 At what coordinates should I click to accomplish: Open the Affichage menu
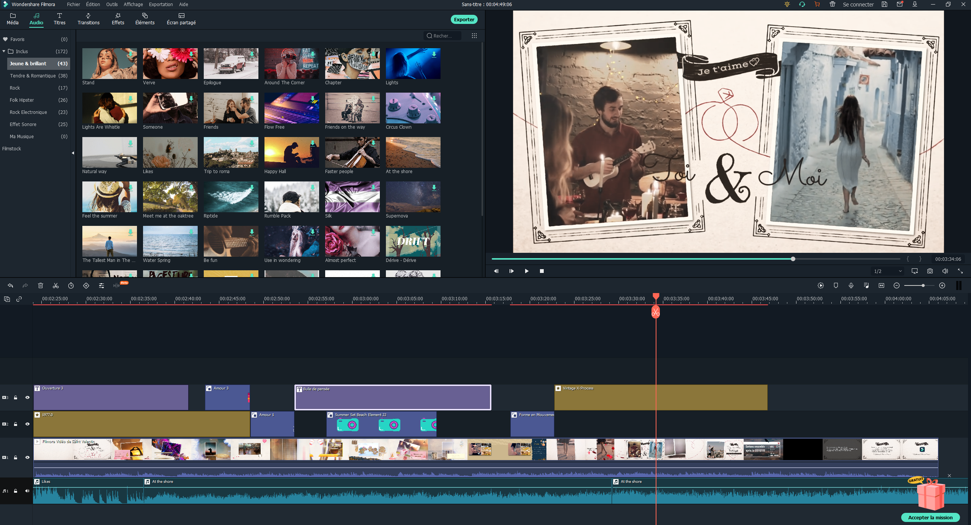tap(133, 4)
